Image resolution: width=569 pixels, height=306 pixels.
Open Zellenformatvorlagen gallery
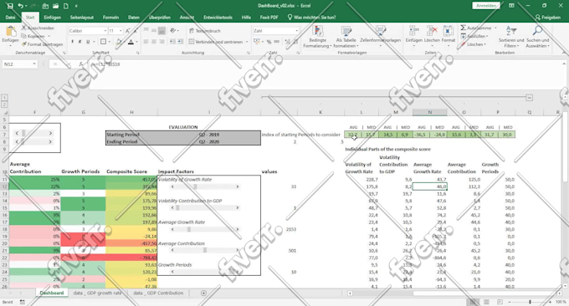380,37
